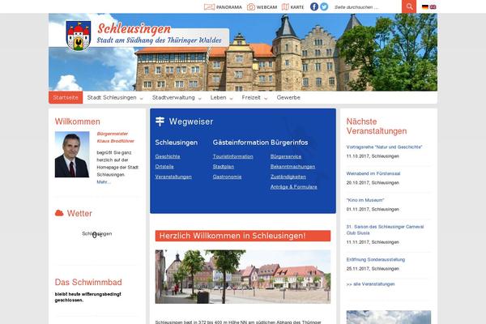Visit the Twitter profile icon
This screenshot has width=486, height=324.
point(324,6)
